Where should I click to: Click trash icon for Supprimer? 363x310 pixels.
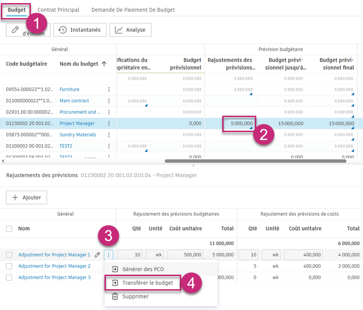115,296
